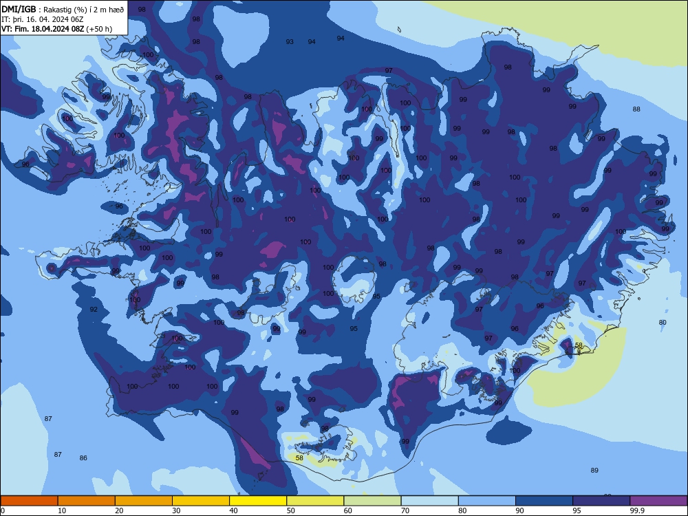Click the 'VT: Fim. 18.04.2024 08Z (+50 h)' line

[56, 29]
